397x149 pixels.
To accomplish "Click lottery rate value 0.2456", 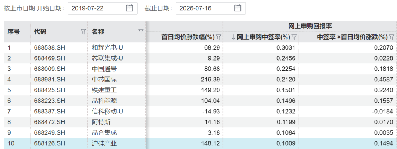I will [x=287, y=58].
